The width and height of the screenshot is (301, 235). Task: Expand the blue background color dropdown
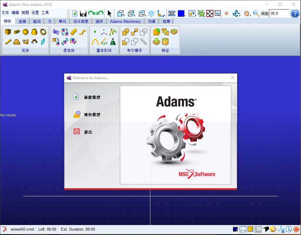click(181, 13)
